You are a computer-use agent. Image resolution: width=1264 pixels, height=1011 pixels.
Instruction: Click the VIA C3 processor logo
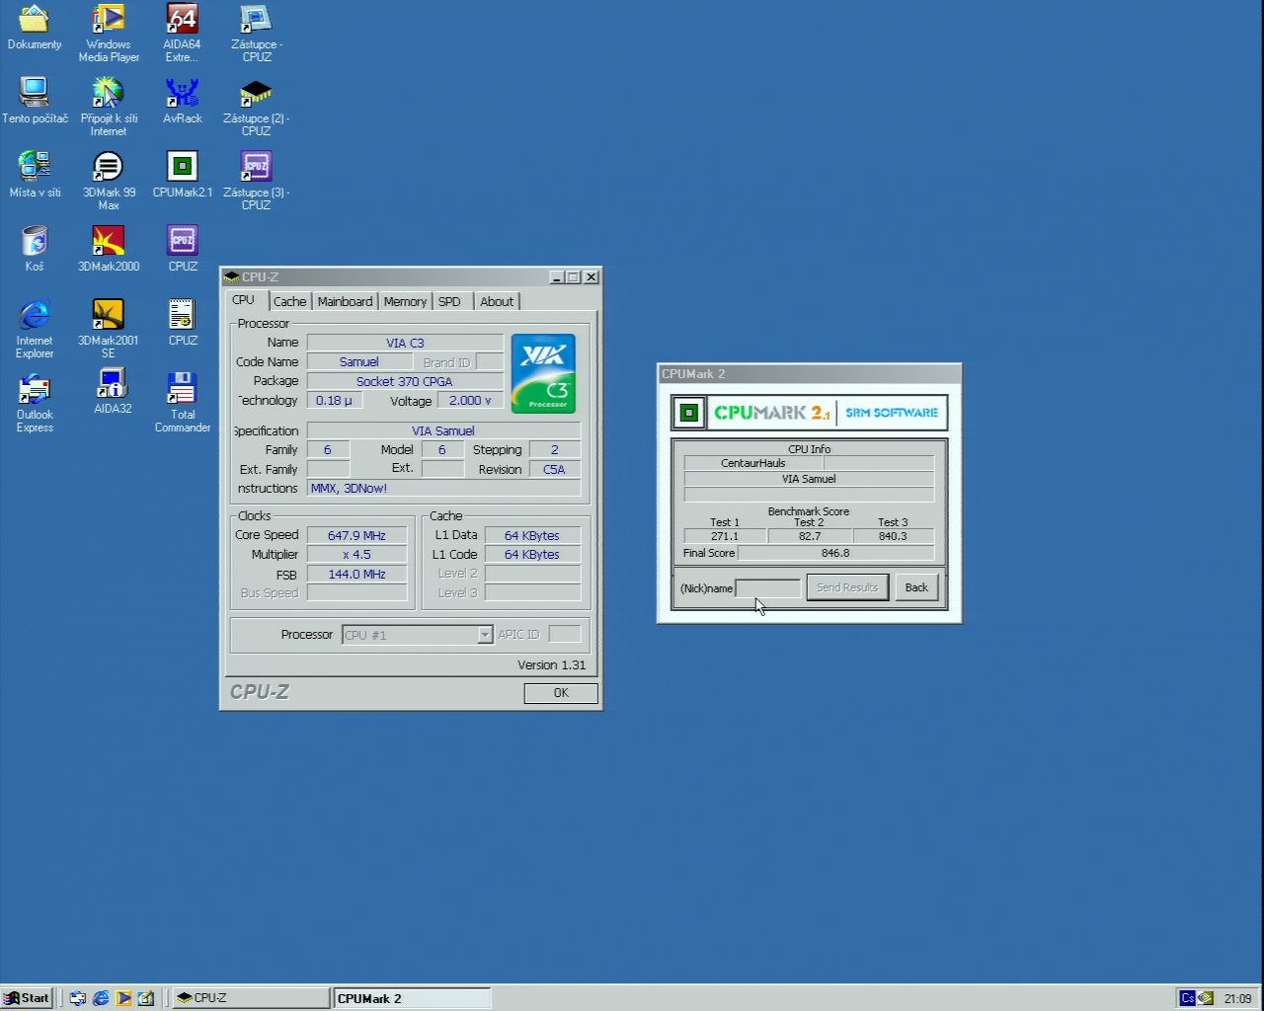[x=543, y=373]
